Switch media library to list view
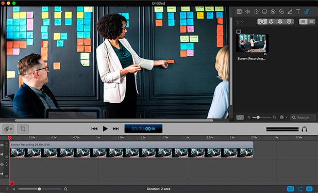This screenshot has height=193, width=318. coord(311,22)
